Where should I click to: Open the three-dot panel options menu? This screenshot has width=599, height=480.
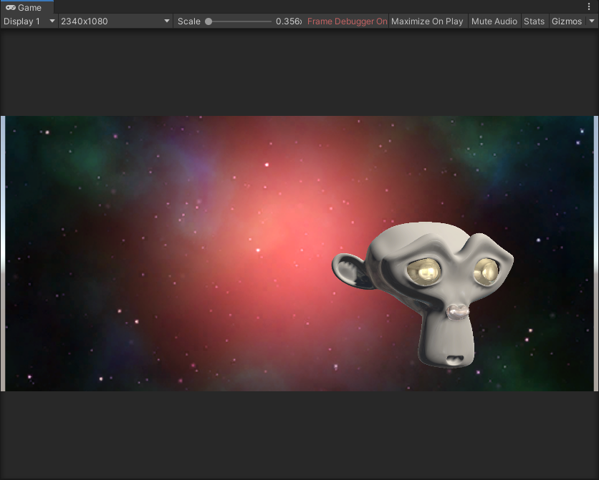[589, 7]
